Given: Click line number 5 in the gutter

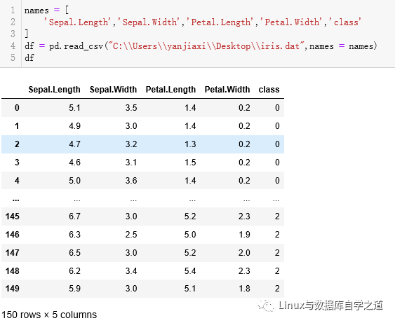Looking at the screenshot, I should [13, 58].
